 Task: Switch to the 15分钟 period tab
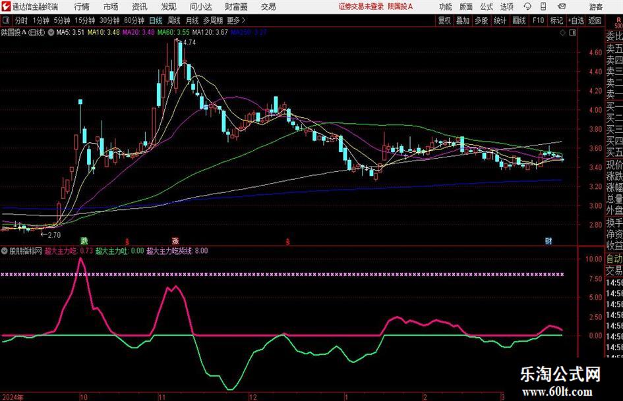coord(84,20)
